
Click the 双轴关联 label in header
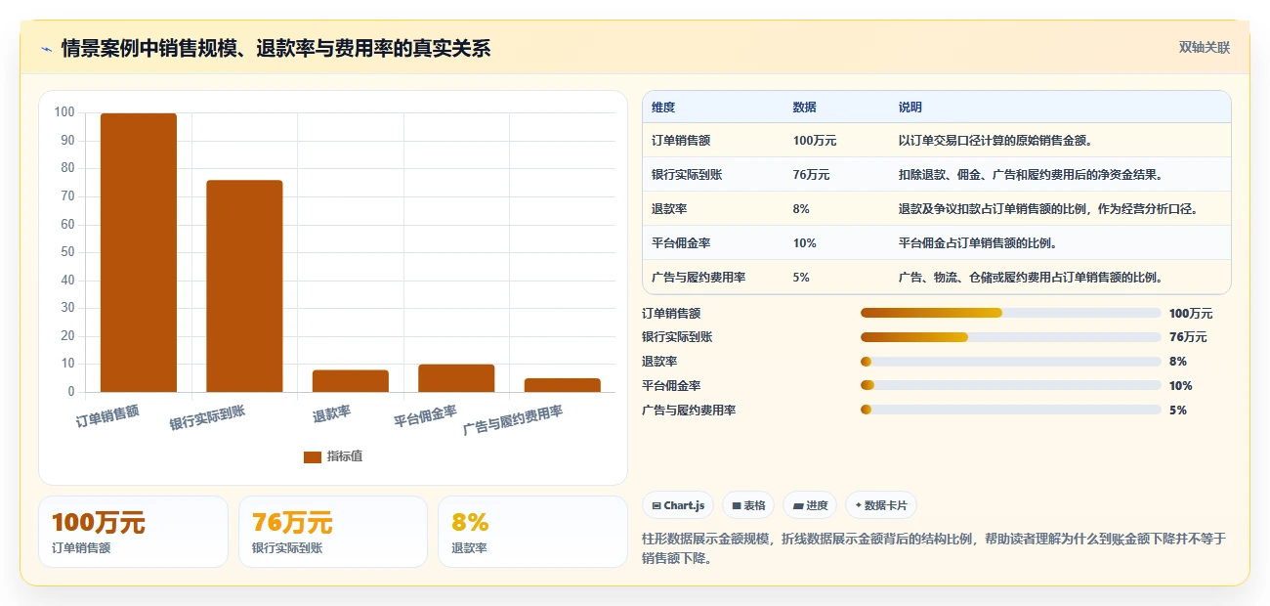[1204, 47]
